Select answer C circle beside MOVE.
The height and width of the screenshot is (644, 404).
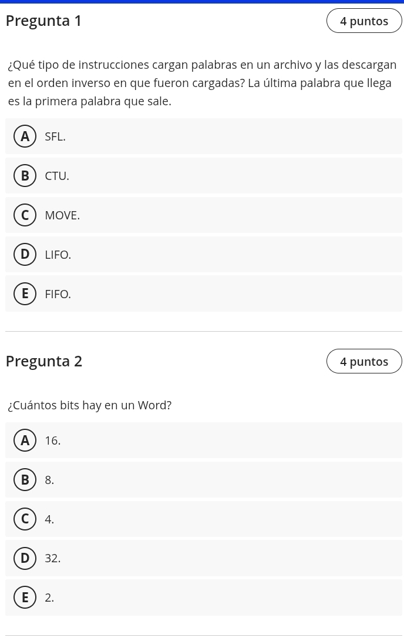tap(25, 215)
